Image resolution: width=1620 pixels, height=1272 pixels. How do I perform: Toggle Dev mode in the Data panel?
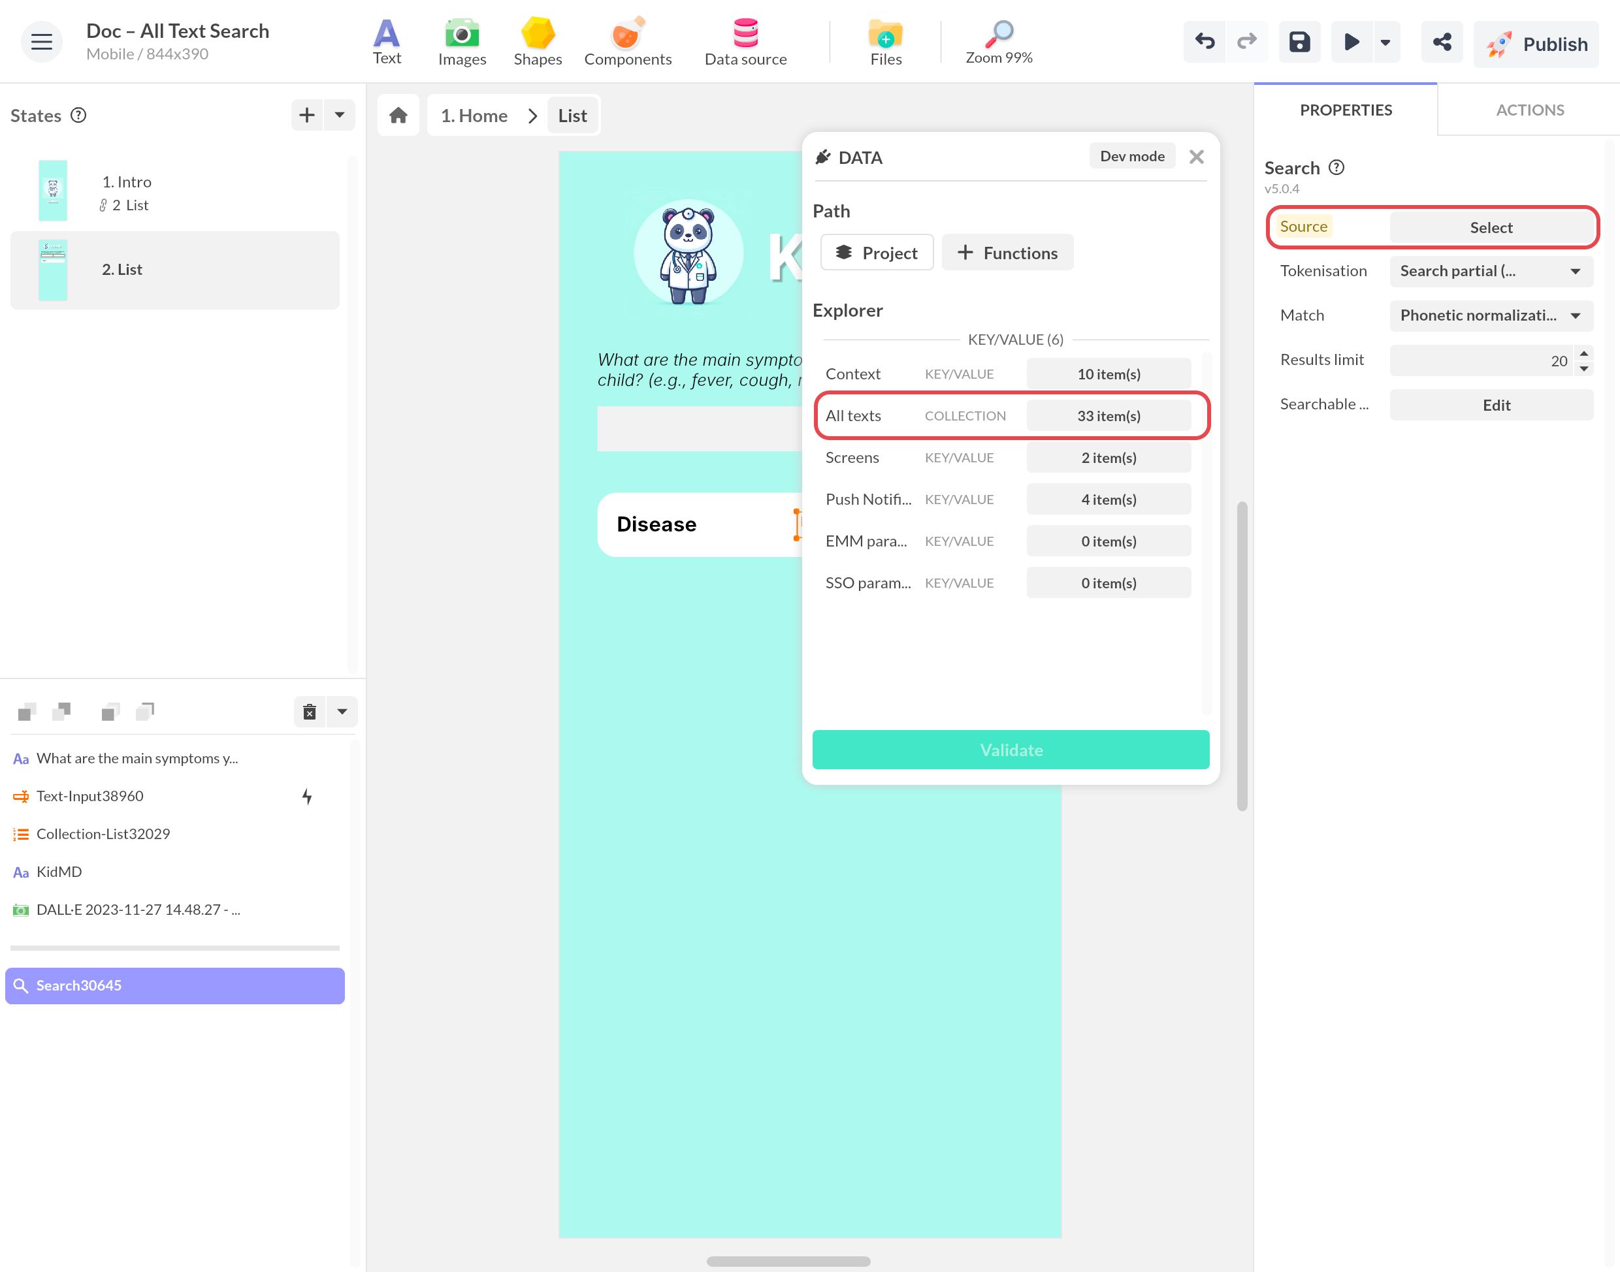point(1131,157)
